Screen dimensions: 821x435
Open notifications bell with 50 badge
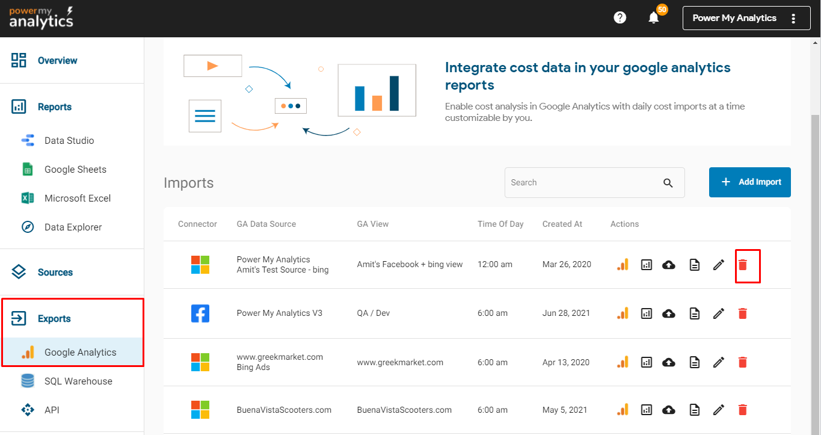654,18
